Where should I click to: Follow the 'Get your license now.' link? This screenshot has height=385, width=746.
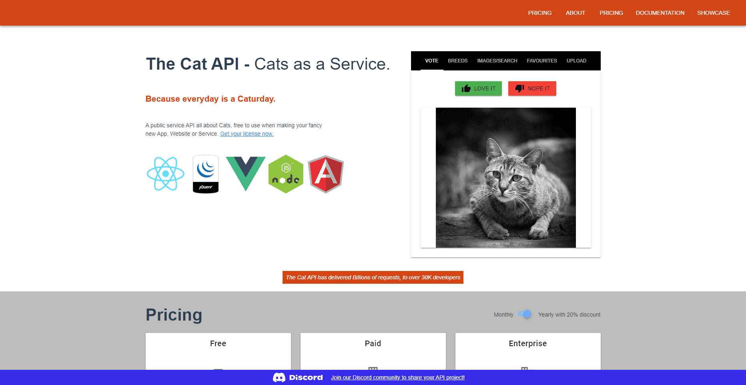247,134
